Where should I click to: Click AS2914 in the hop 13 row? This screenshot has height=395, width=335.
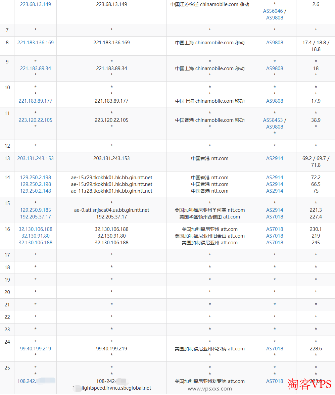tap(275, 158)
